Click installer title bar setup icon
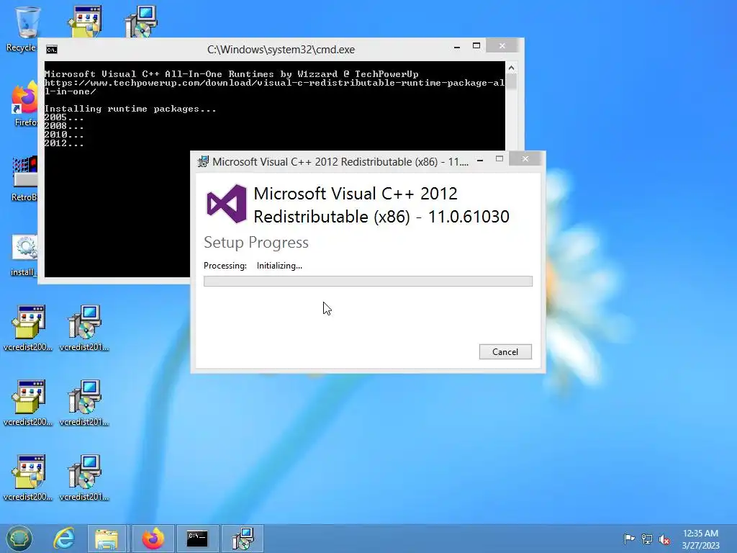The width and height of the screenshot is (737, 553). pyautogui.click(x=203, y=162)
